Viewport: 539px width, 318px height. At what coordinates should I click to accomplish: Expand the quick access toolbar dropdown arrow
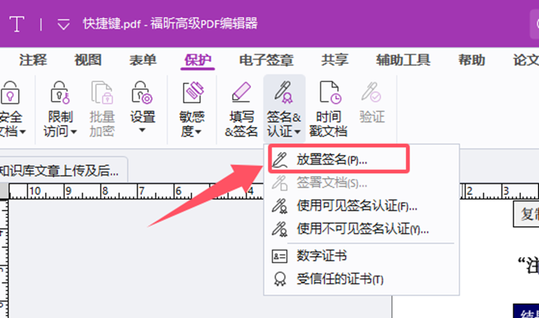coord(64,25)
